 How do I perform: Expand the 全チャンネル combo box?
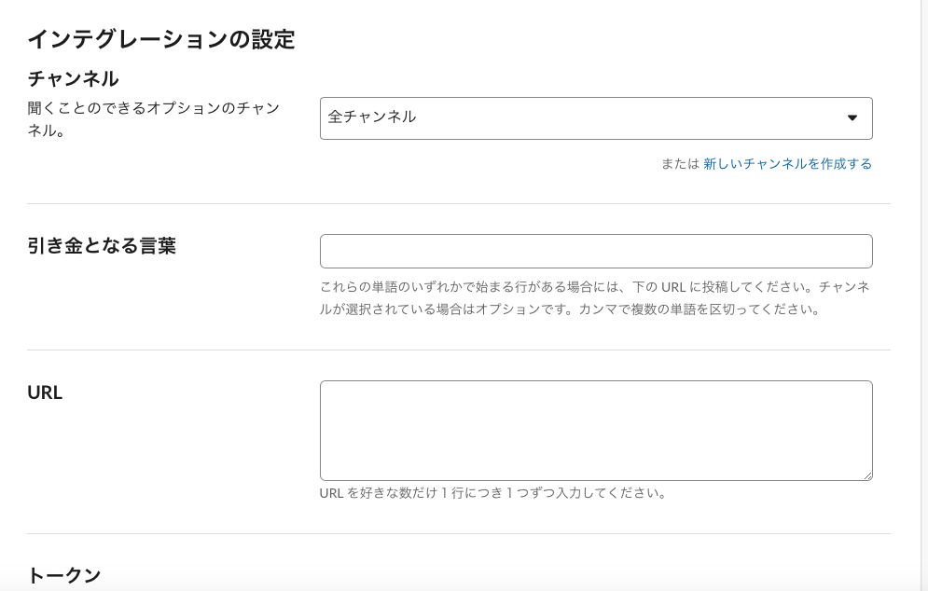click(597, 118)
